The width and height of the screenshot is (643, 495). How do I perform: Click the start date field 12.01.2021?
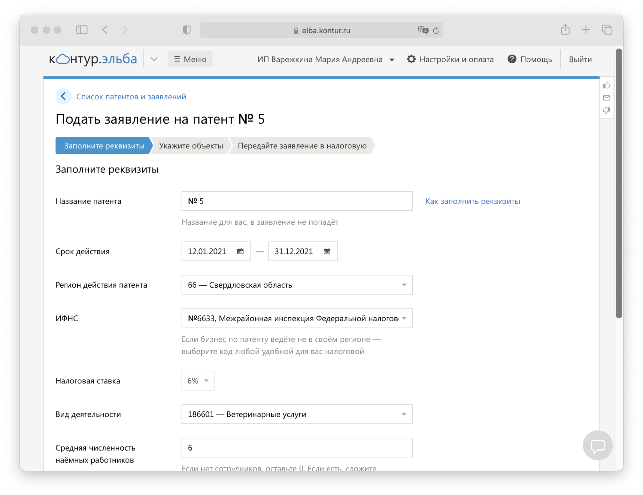tap(216, 251)
